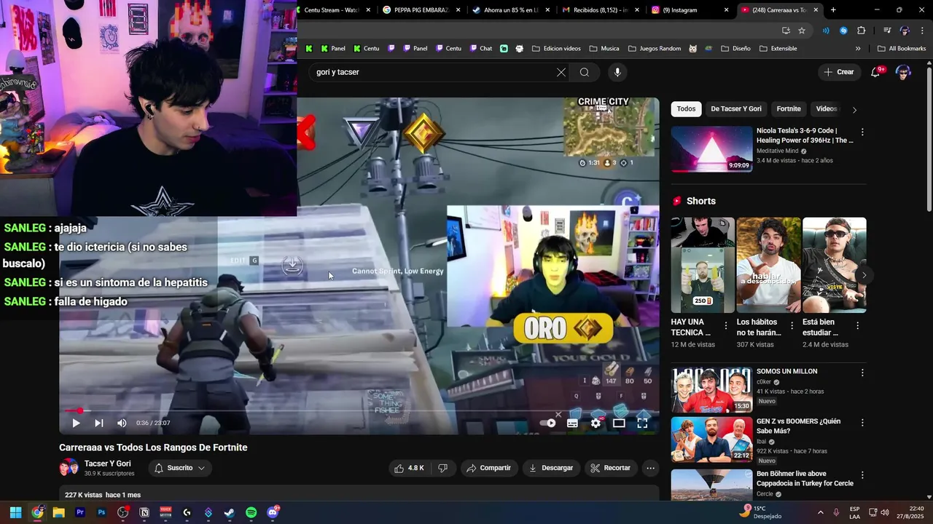Play the YouTube video

[76, 423]
